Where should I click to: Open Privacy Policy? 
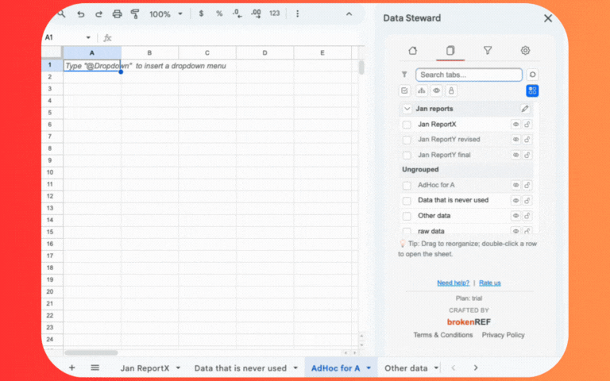pos(503,335)
